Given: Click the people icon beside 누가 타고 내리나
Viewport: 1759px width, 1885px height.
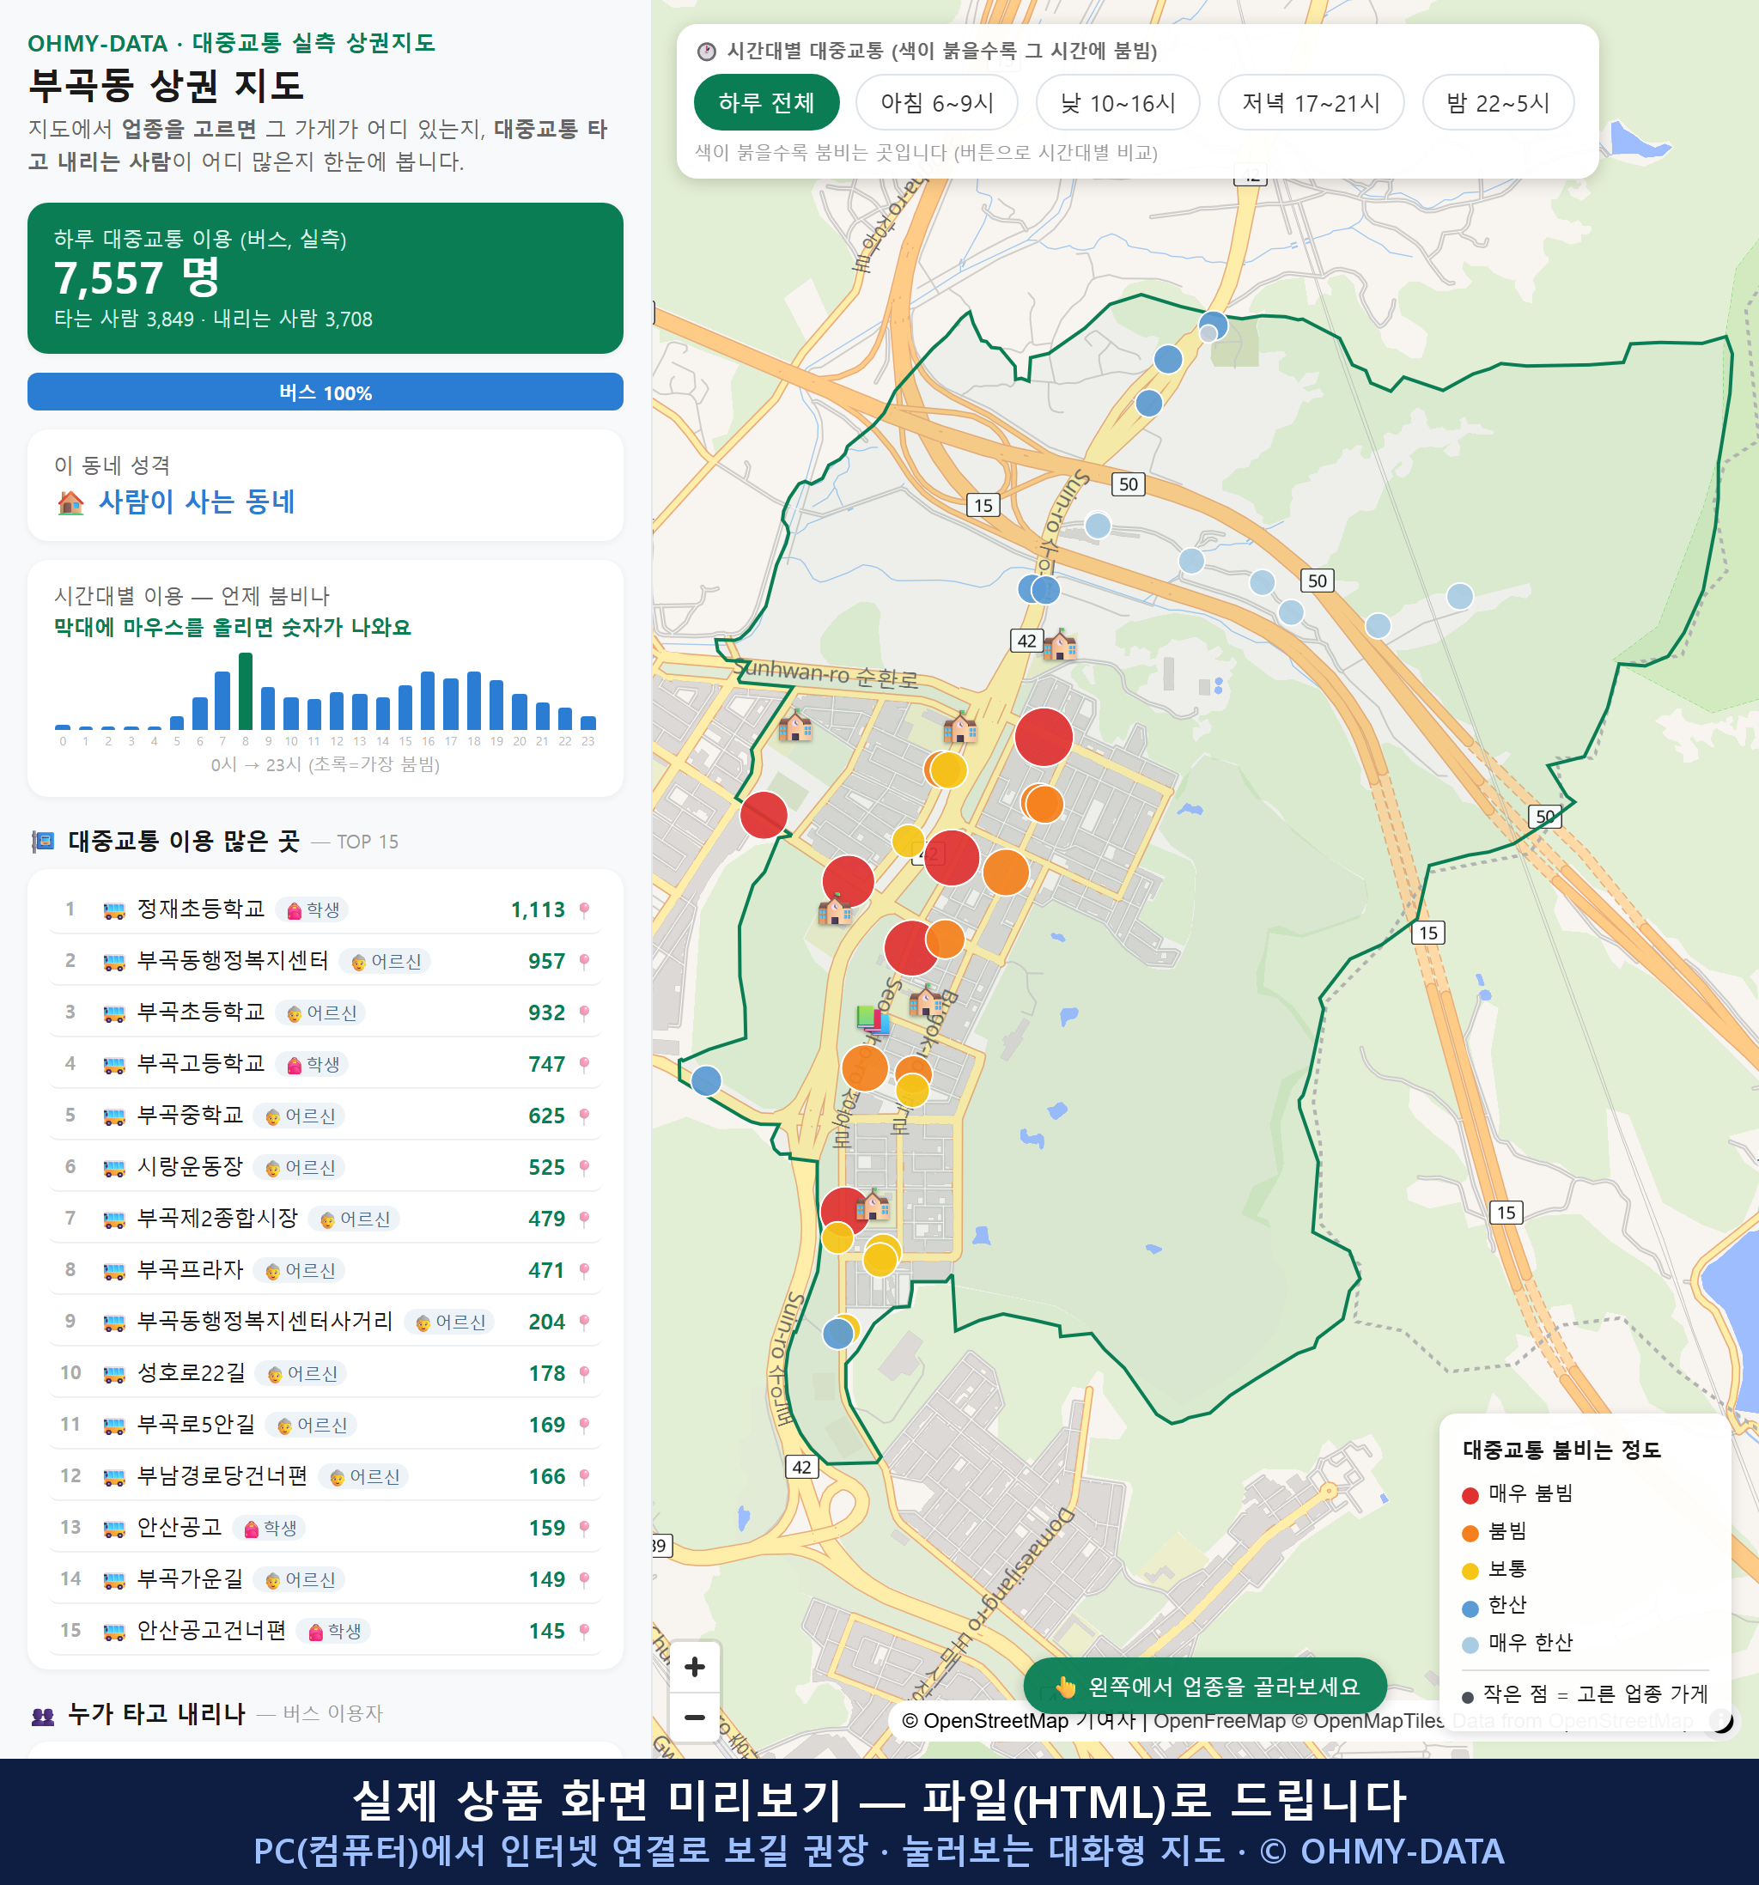Looking at the screenshot, I should pos(43,1715).
